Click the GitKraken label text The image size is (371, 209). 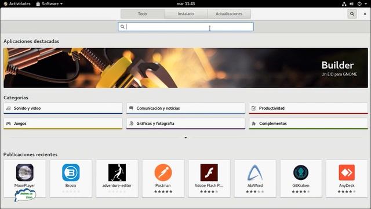(x=301, y=186)
